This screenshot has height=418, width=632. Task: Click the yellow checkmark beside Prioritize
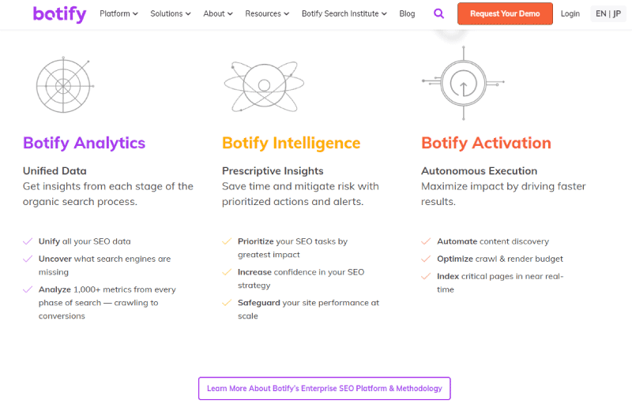point(227,241)
